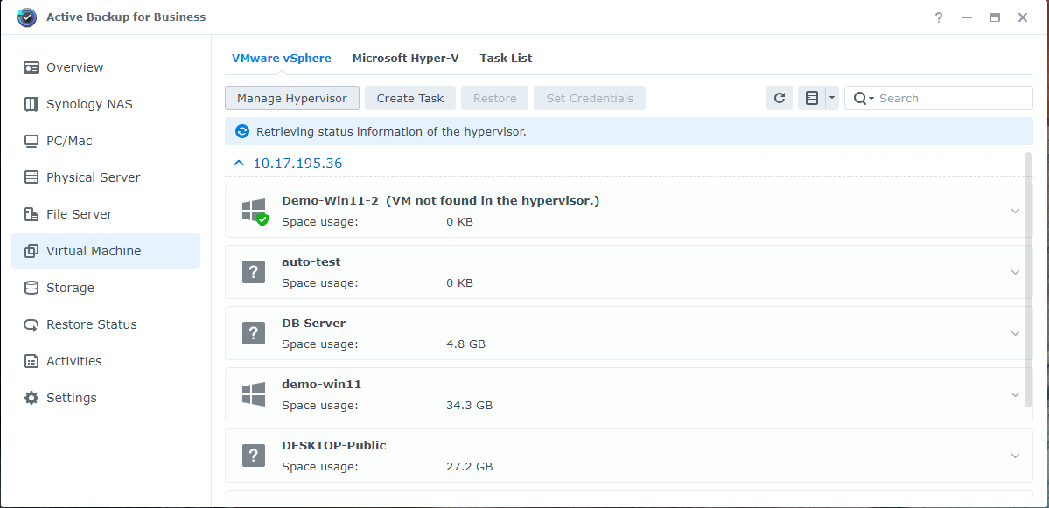Image resolution: width=1049 pixels, height=508 pixels.
Task: Open Restore Status in the sidebar
Action: tap(91, 324)
